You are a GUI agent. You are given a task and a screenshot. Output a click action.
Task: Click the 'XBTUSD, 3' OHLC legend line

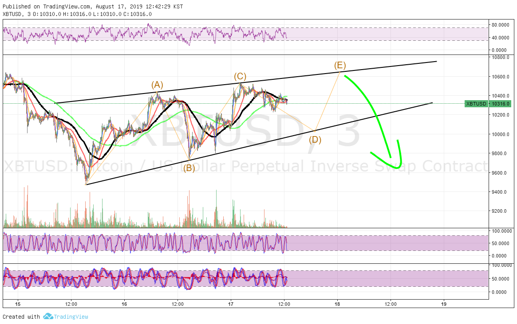77,14
